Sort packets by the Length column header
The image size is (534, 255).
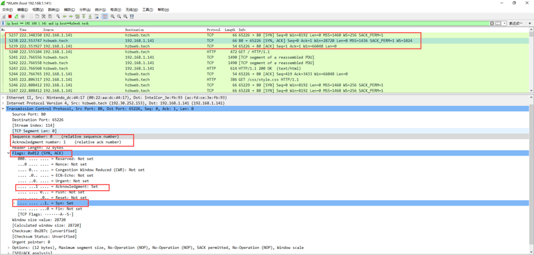(230, 30)
